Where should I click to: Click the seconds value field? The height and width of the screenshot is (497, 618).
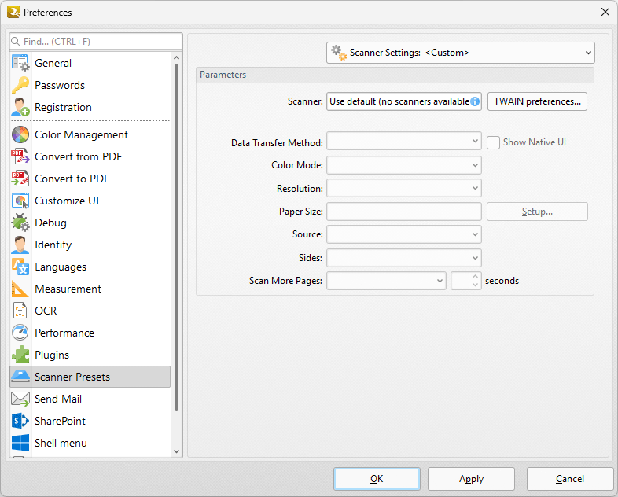point(461,281)
